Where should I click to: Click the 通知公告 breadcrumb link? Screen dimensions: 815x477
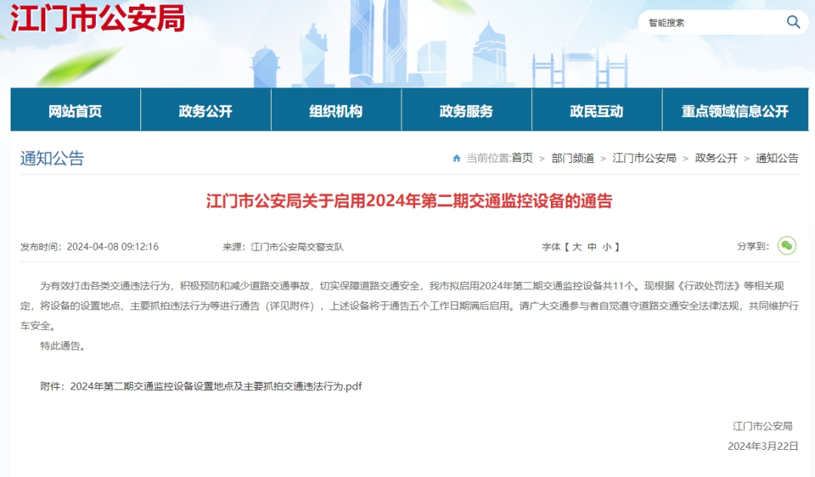pyautogui.click(x=777, y=158)
